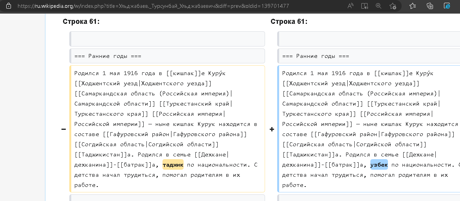The width and height of the screenshot is (460, 201).
Task: Click the highlighted added word 'узбек'
Action: click(379, 165)
